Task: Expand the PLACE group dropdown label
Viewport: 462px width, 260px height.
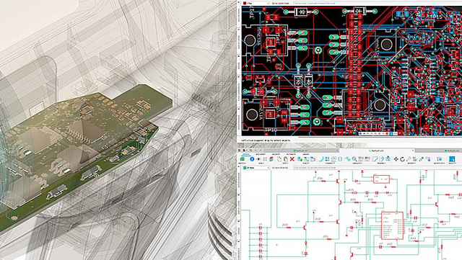Action: (x=306, y=163)
